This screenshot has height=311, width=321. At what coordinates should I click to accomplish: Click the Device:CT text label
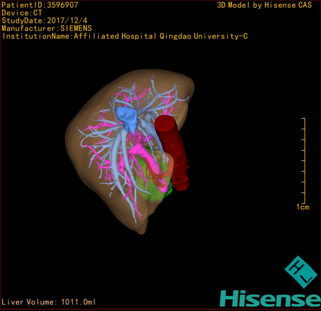pos(22,13)
